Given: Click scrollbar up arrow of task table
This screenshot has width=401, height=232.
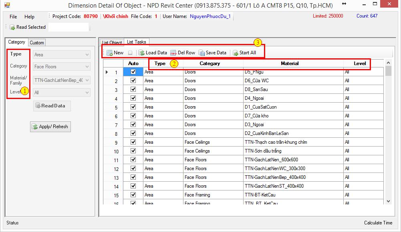Looking at the screenshot, I should (388, 63).
